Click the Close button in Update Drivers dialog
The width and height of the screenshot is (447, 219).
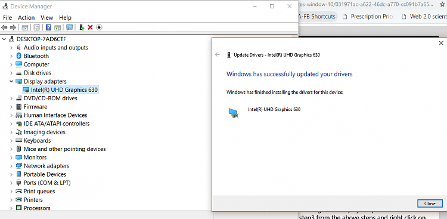click(x=430, y=203)
